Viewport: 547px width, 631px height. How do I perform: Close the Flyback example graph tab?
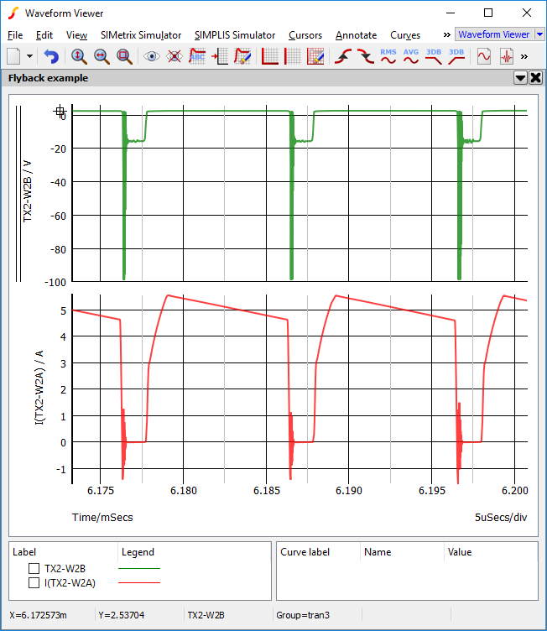(x=535, y=78)
